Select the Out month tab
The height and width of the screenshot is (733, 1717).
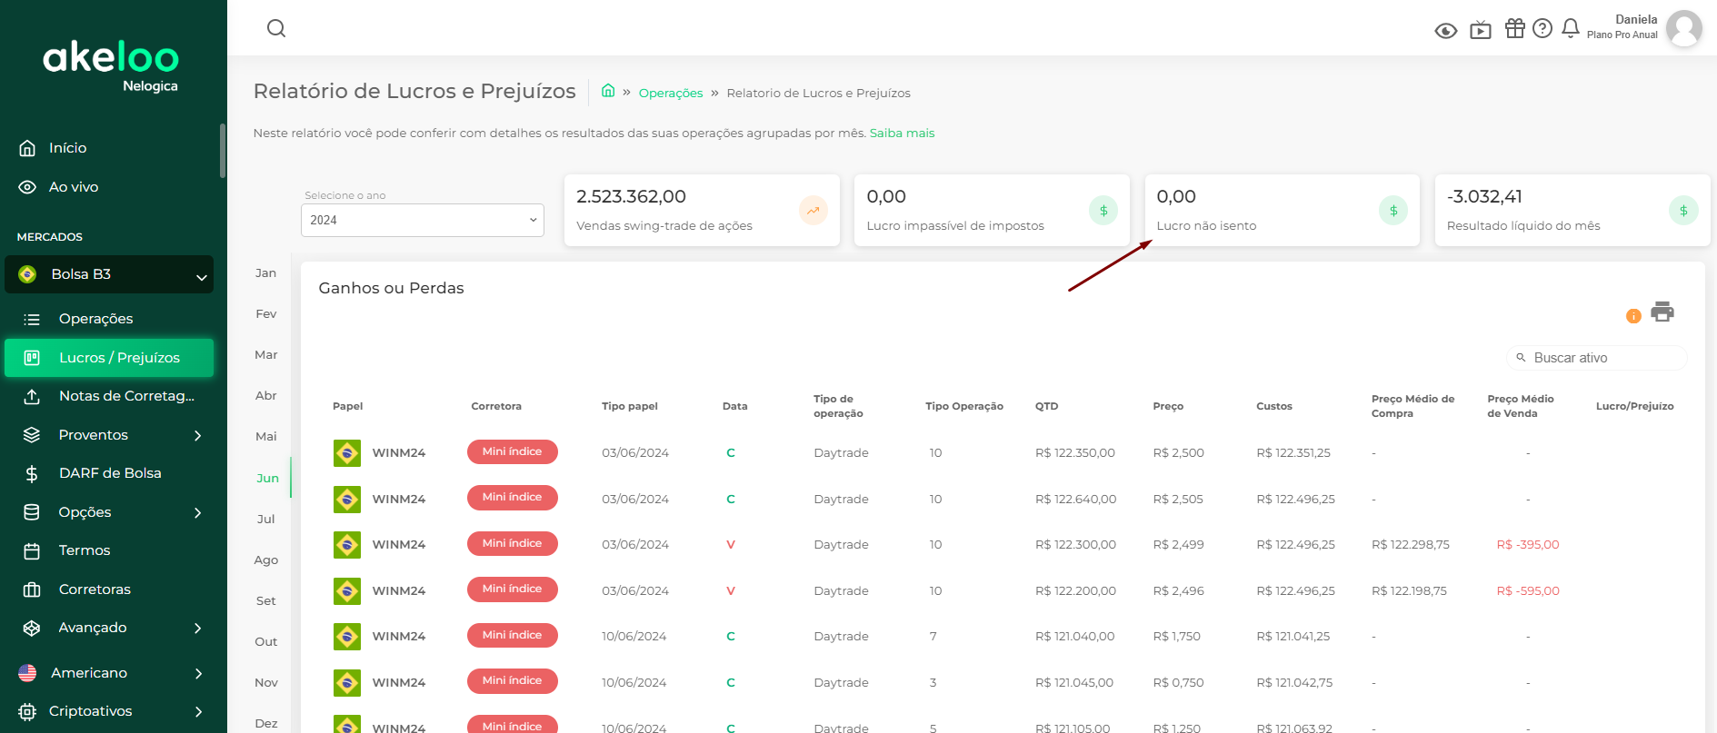tap(265, 641)
